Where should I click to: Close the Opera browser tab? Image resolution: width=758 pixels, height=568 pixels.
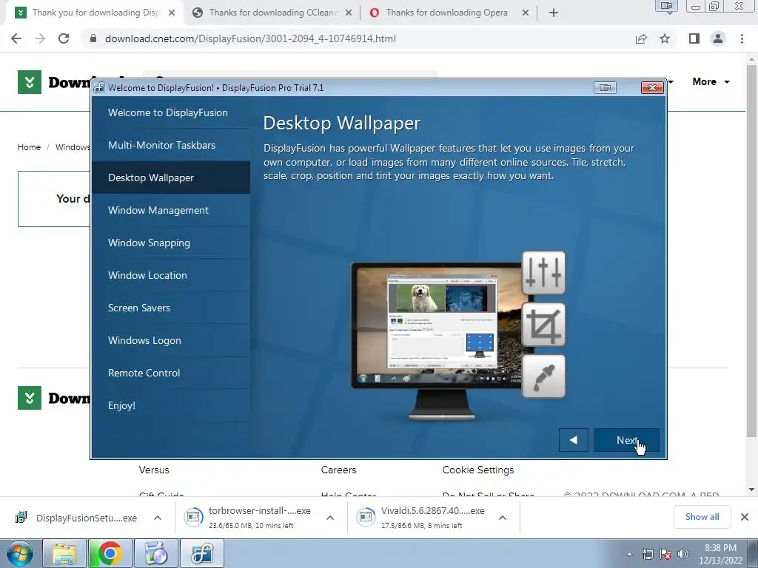pos(526,13)
